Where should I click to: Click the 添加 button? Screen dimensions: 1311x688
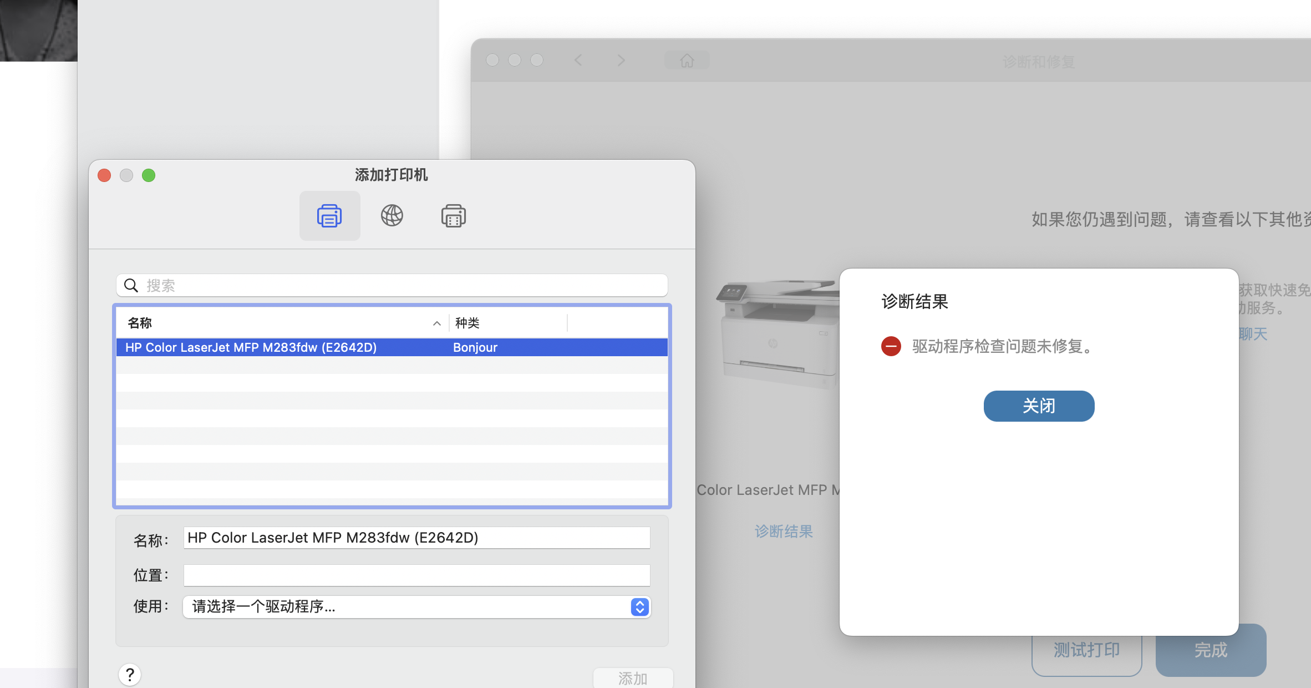coord(633,678)
